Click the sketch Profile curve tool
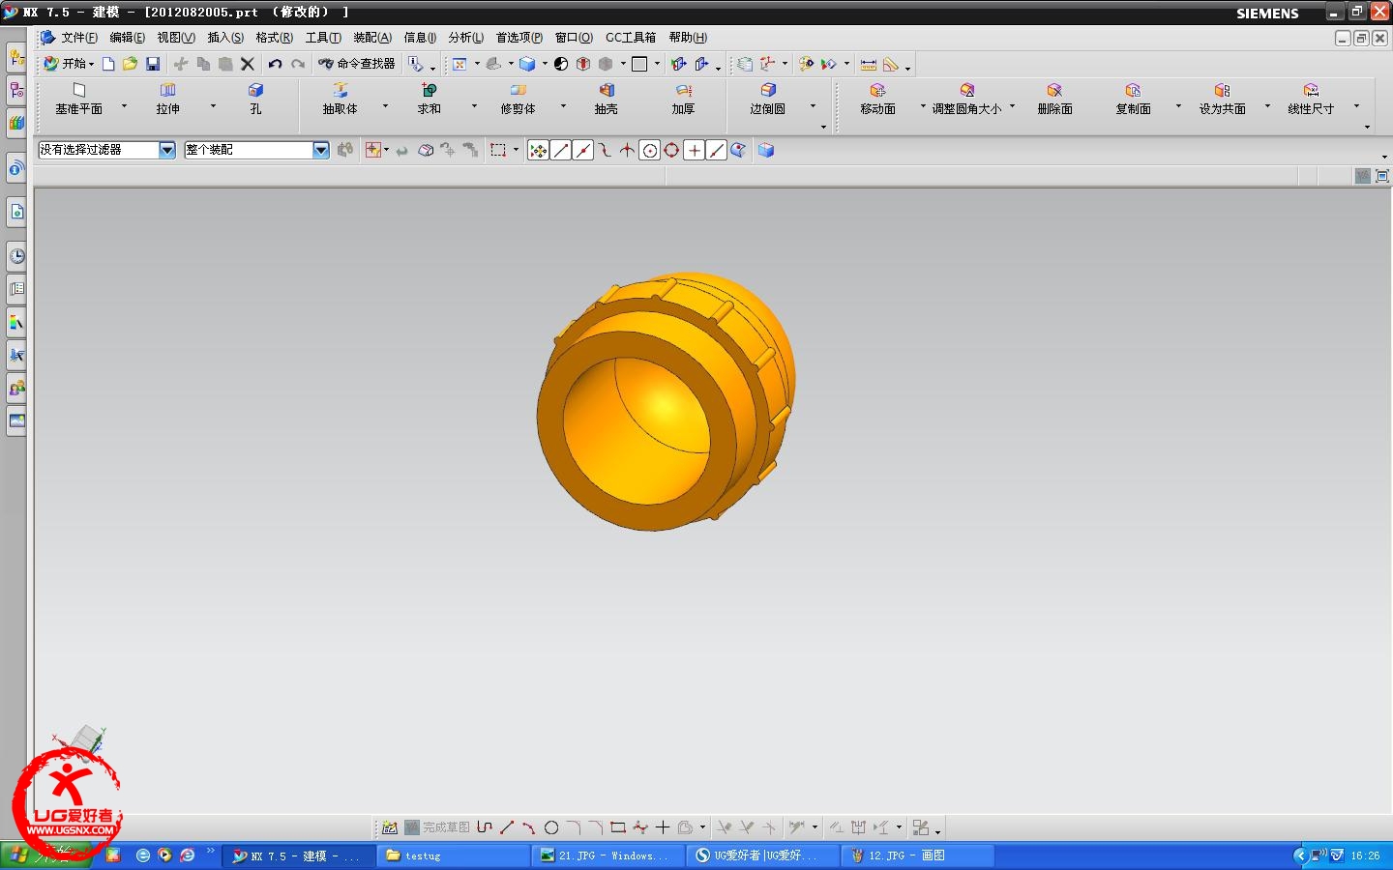1393x870 pixels. [x=485, y=827]
